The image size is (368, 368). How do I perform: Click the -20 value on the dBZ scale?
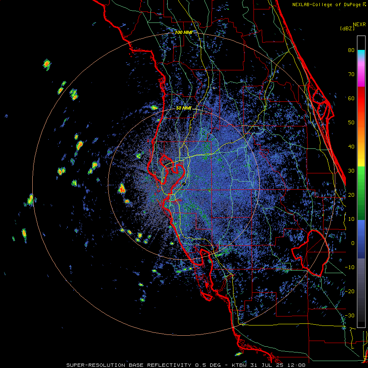pos(350,292)
